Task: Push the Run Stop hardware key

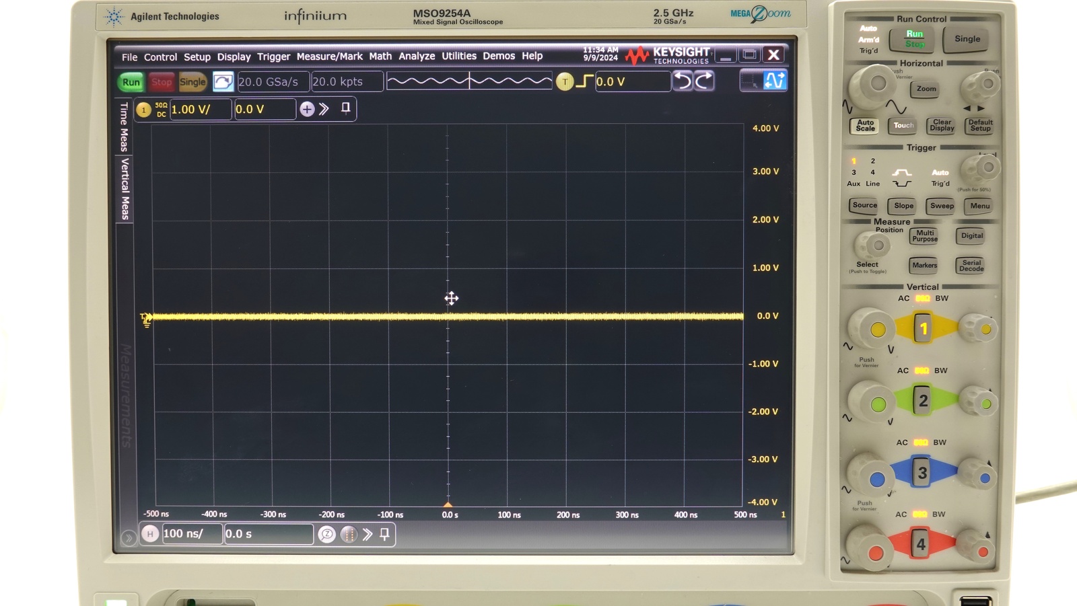Action: 913,39
